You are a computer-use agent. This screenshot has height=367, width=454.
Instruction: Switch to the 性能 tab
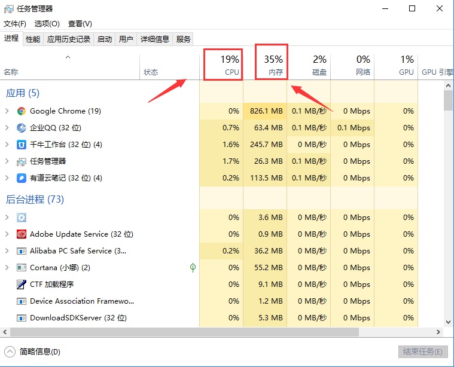(x=33, y=39)
